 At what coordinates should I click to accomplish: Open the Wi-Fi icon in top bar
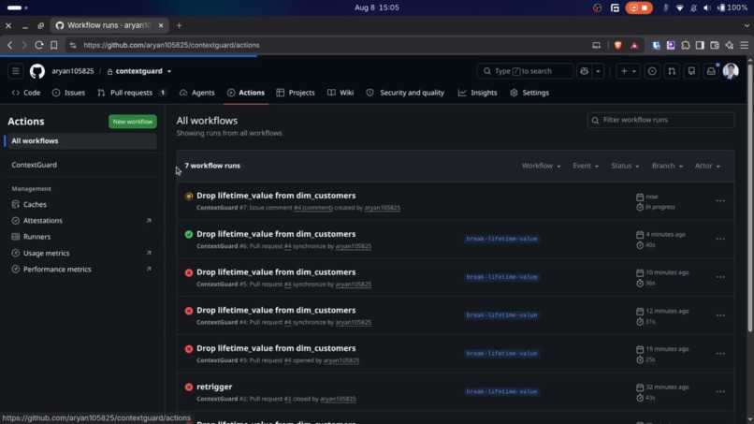(x=679, y=7)
